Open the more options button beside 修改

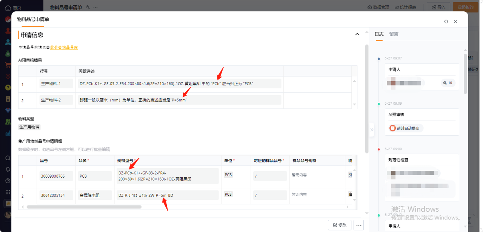(x=358, y=225)
